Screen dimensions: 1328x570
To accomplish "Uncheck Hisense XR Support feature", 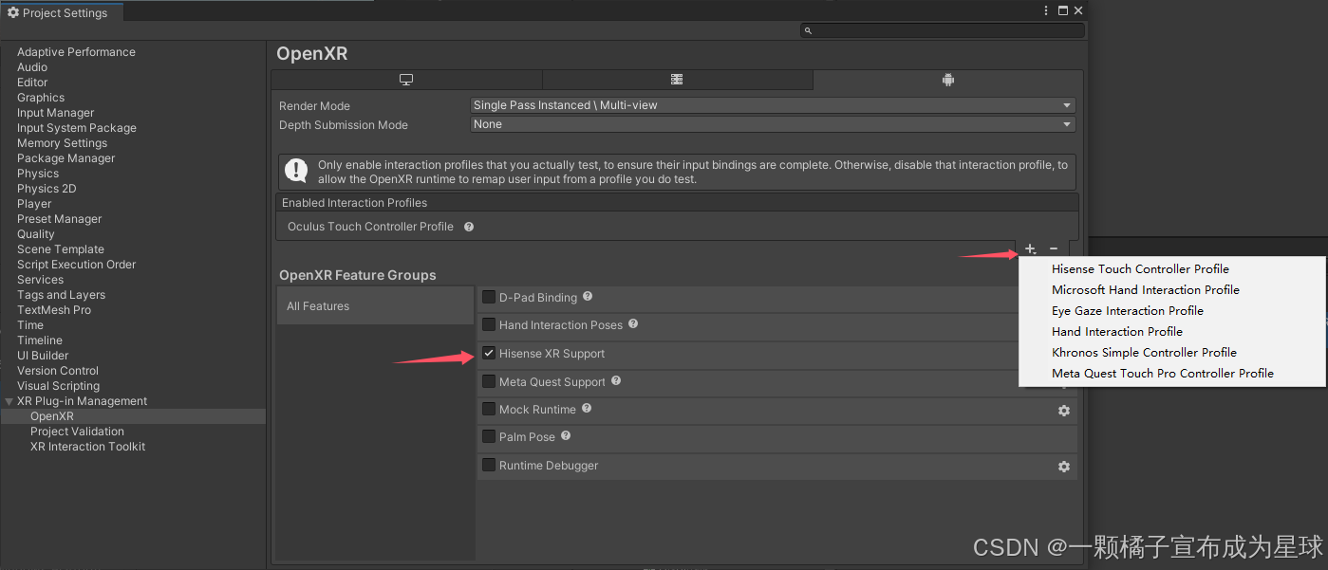I will pos(489,353).
